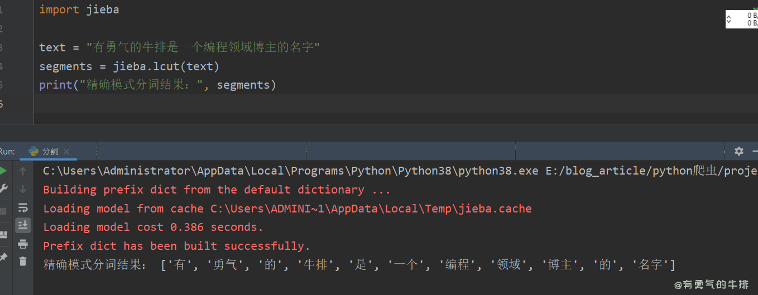The height and width of the screenshot is (295, 758).
Task: Toggle soft-wrap for console output
Action: 23,207
